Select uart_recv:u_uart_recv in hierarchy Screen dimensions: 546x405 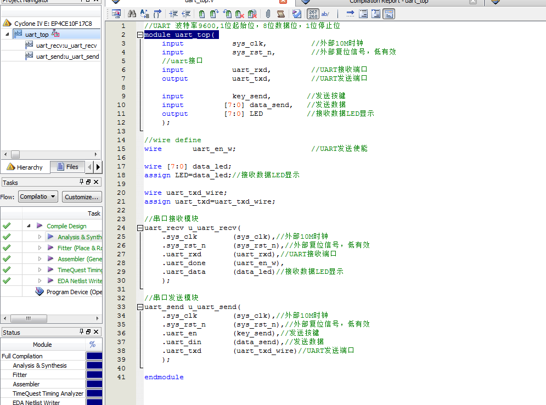[x=66, y=45]
